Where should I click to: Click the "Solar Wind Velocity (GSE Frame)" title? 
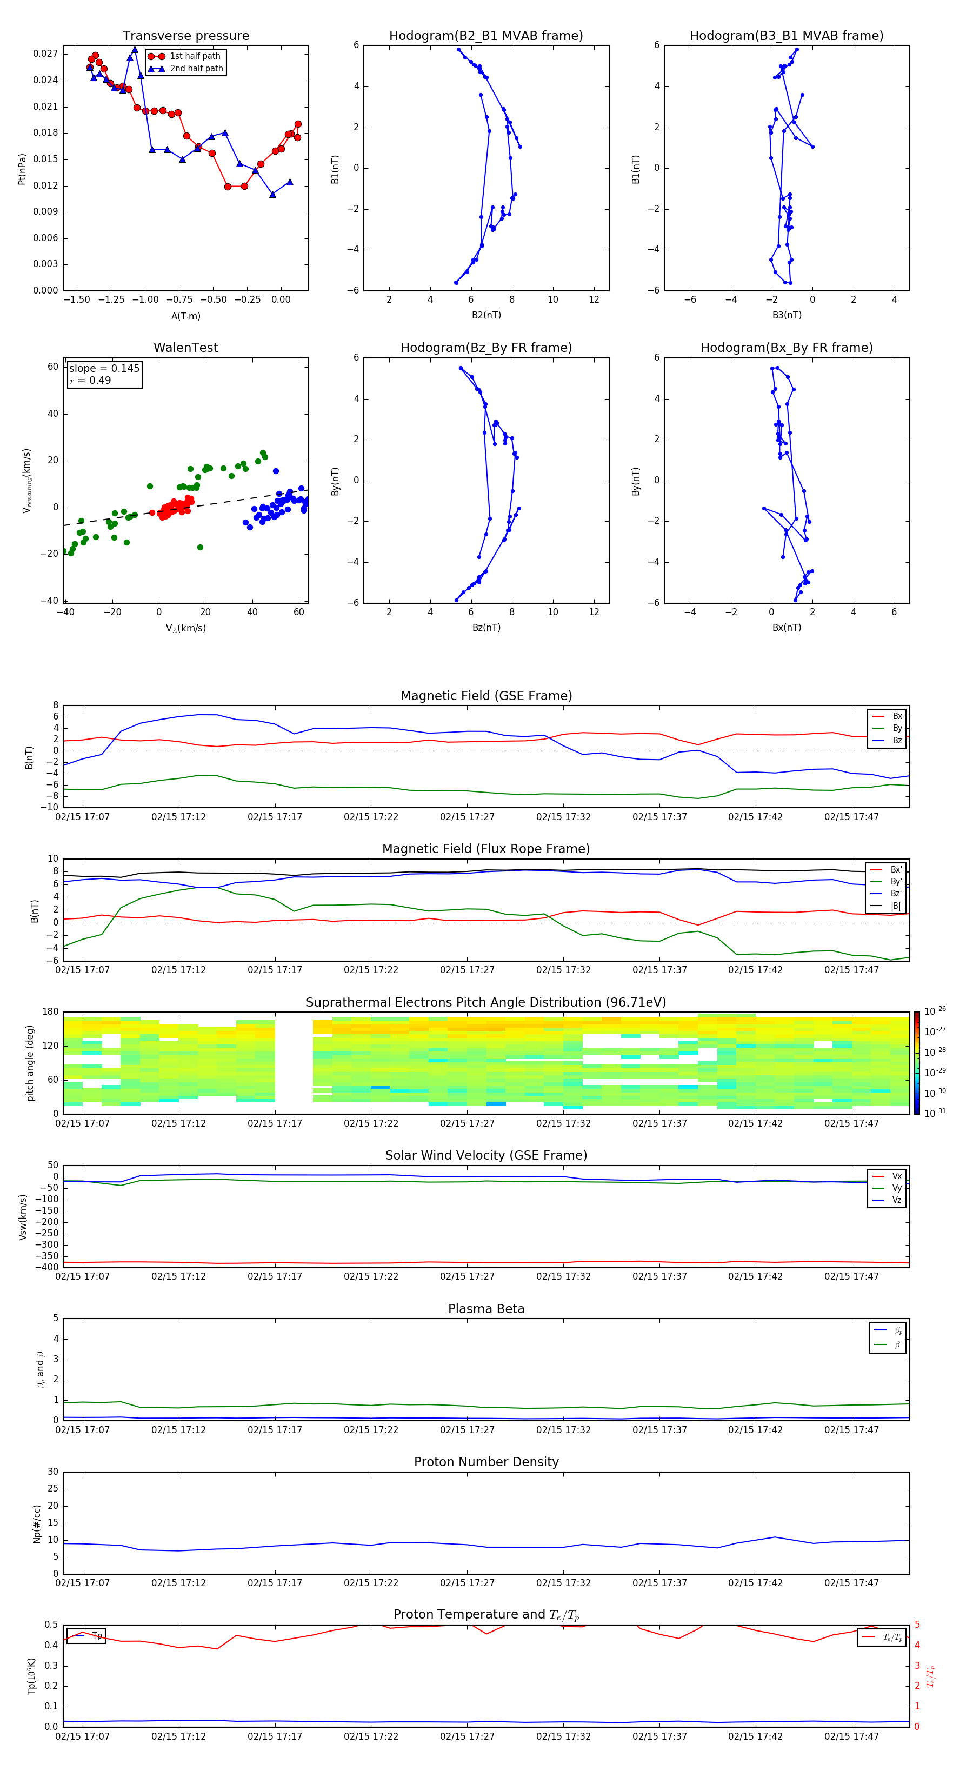(x=486, y=1155)
